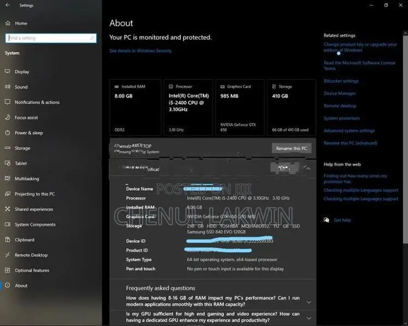Click the Optional features icon
Screen dimensions: 408x326
tap(8, 270)
